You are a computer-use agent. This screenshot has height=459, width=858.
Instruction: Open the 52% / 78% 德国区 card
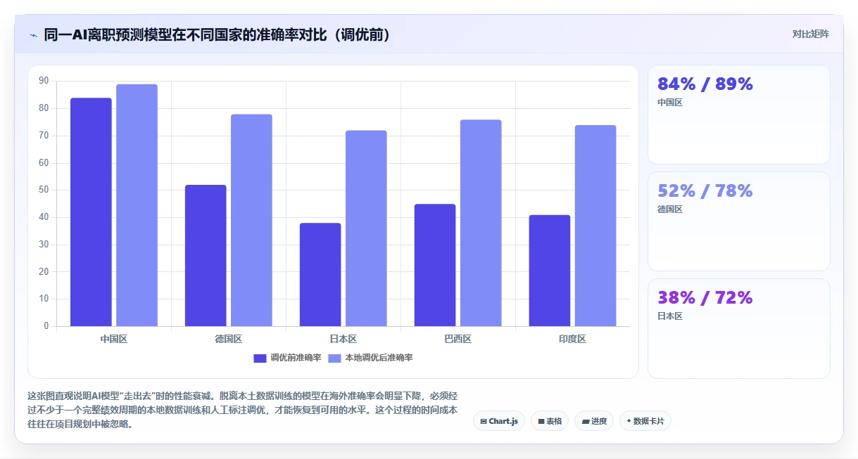pos(739,221)
